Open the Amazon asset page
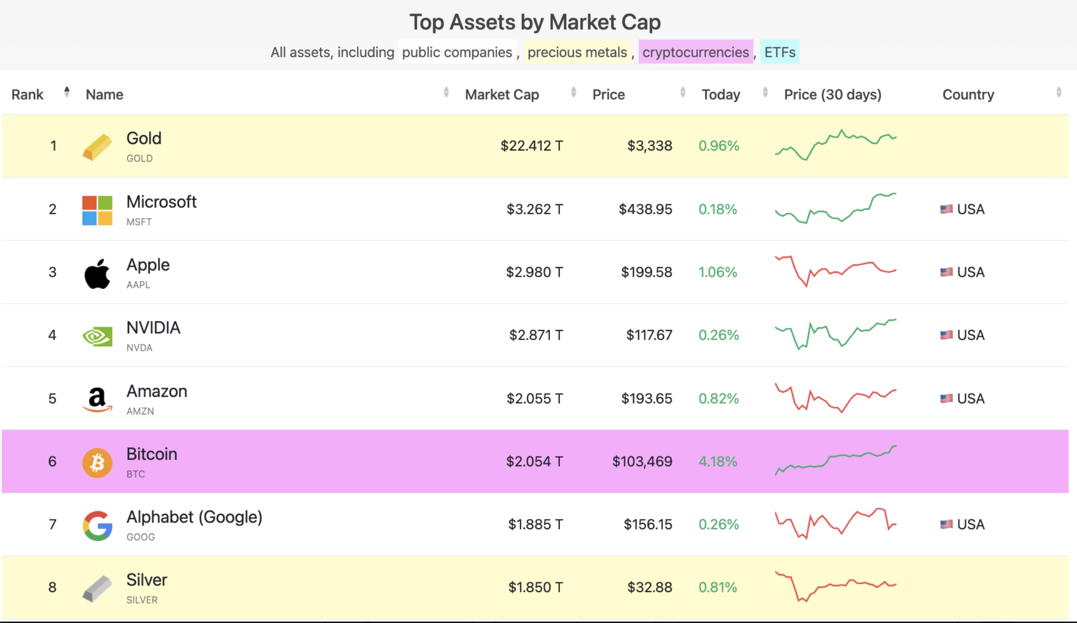Image resolution: width=1077 pixels, height=623 pixels. pos(157,391)
